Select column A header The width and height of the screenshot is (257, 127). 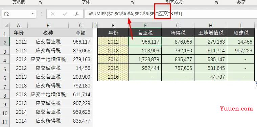19,25
